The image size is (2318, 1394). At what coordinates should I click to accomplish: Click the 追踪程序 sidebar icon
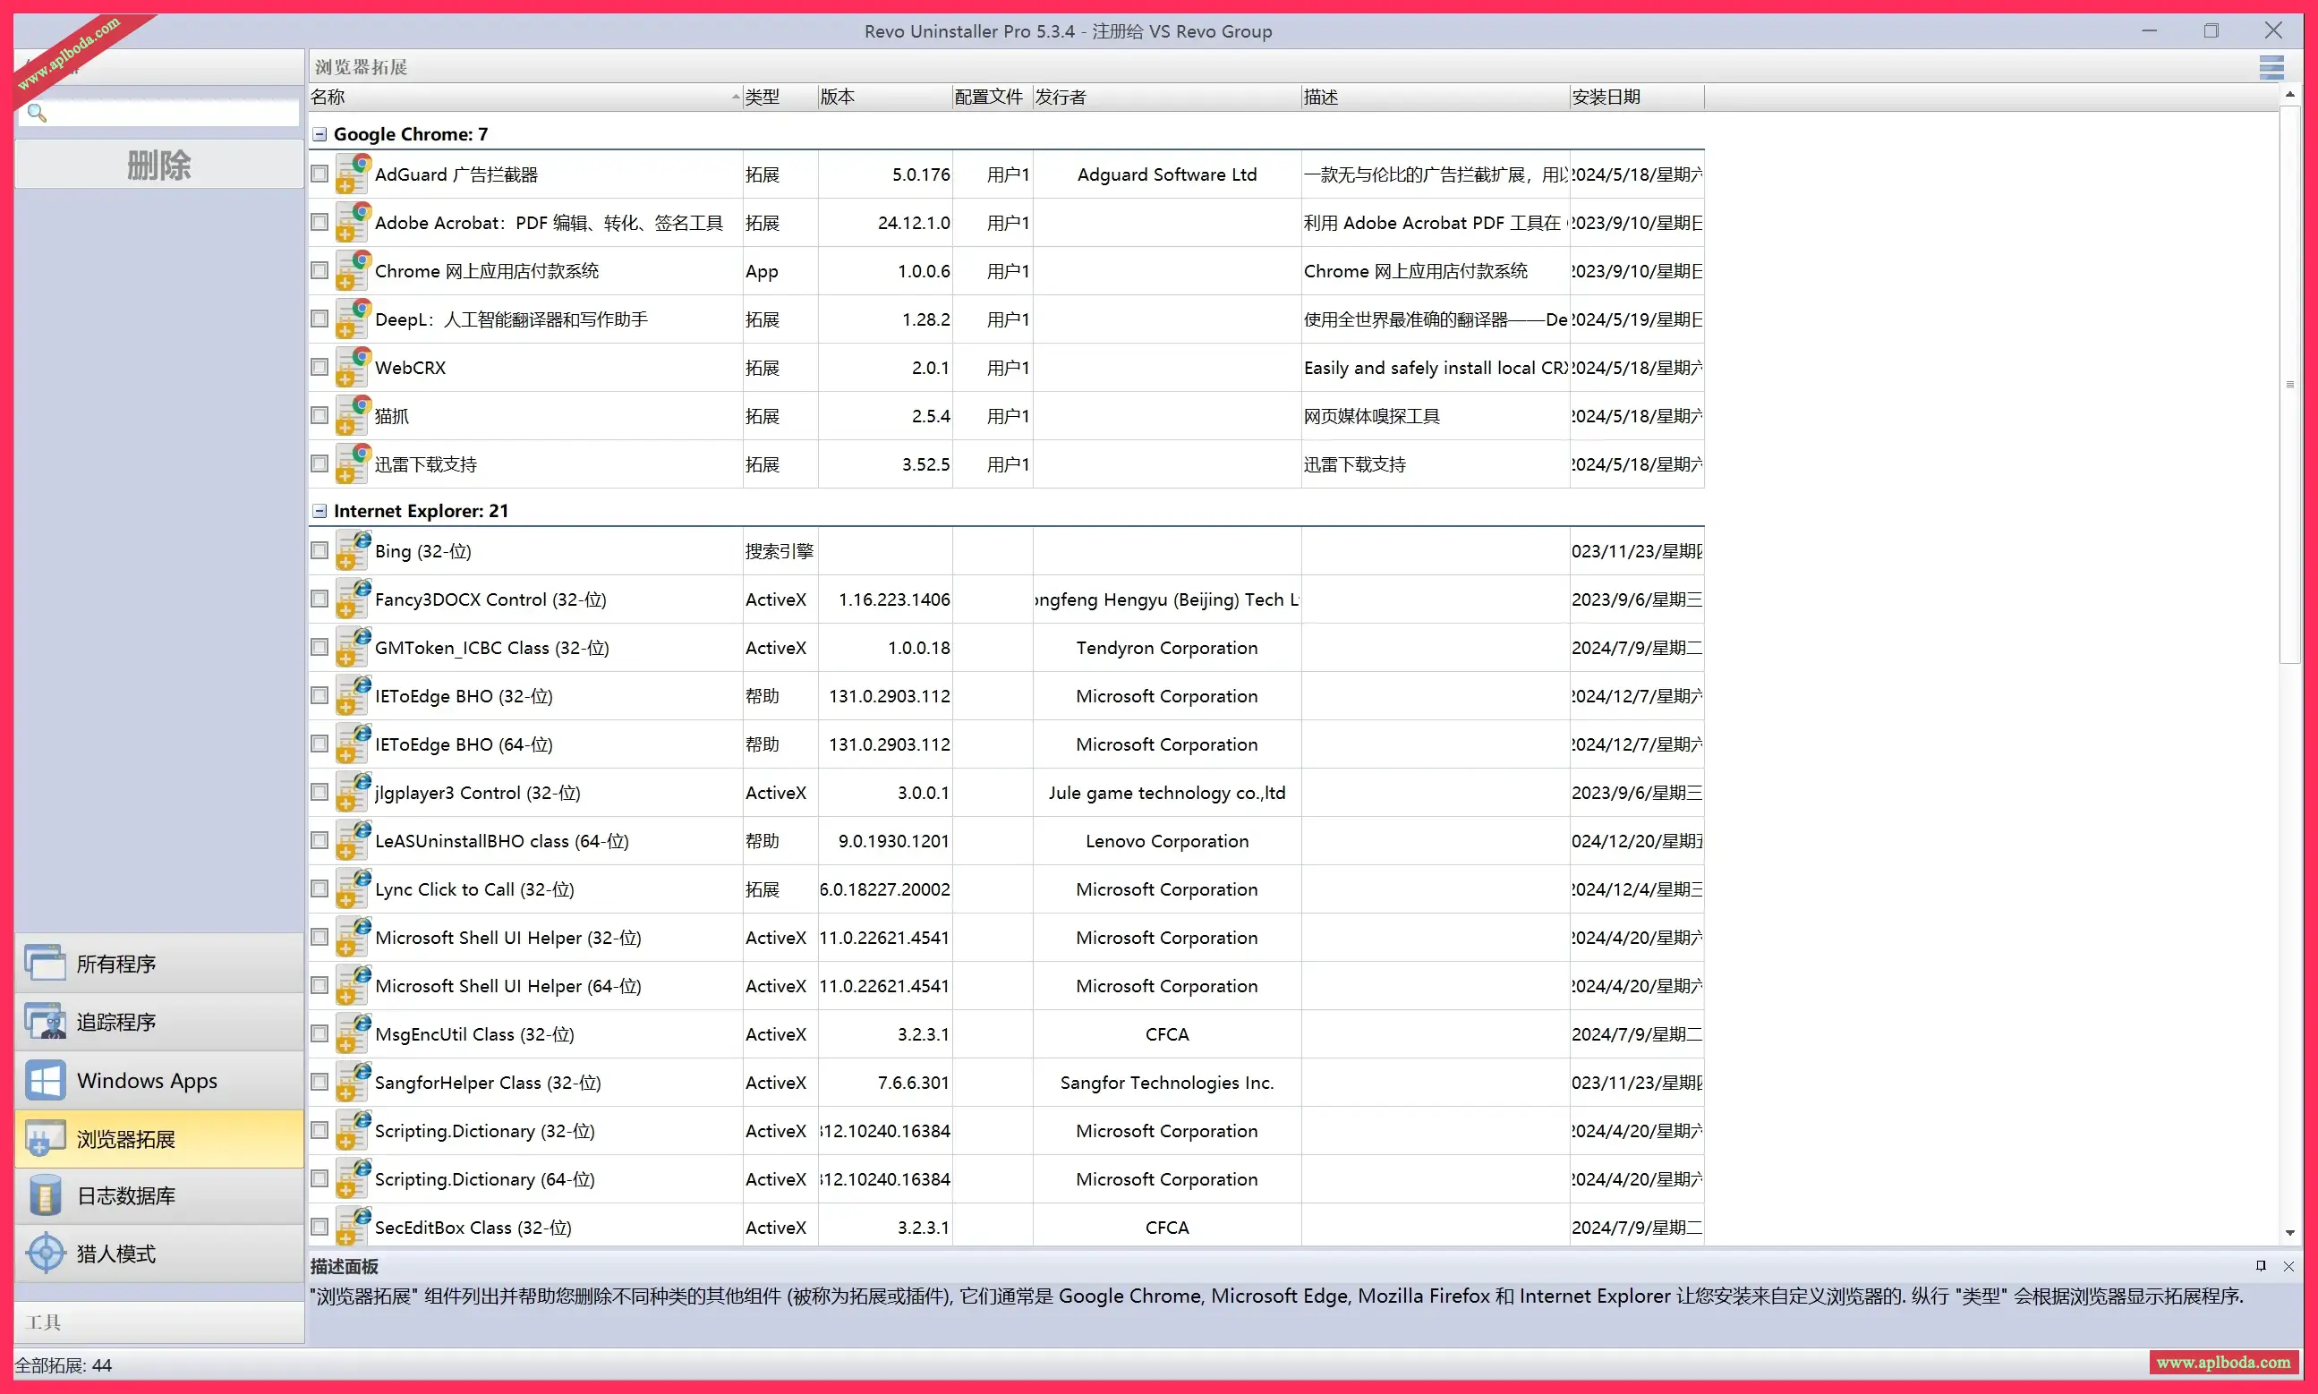coord(45,1021)
